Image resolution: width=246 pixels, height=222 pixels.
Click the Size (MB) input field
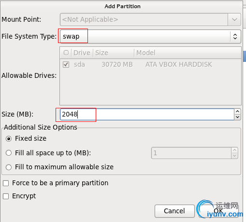(x=147, y=114)
